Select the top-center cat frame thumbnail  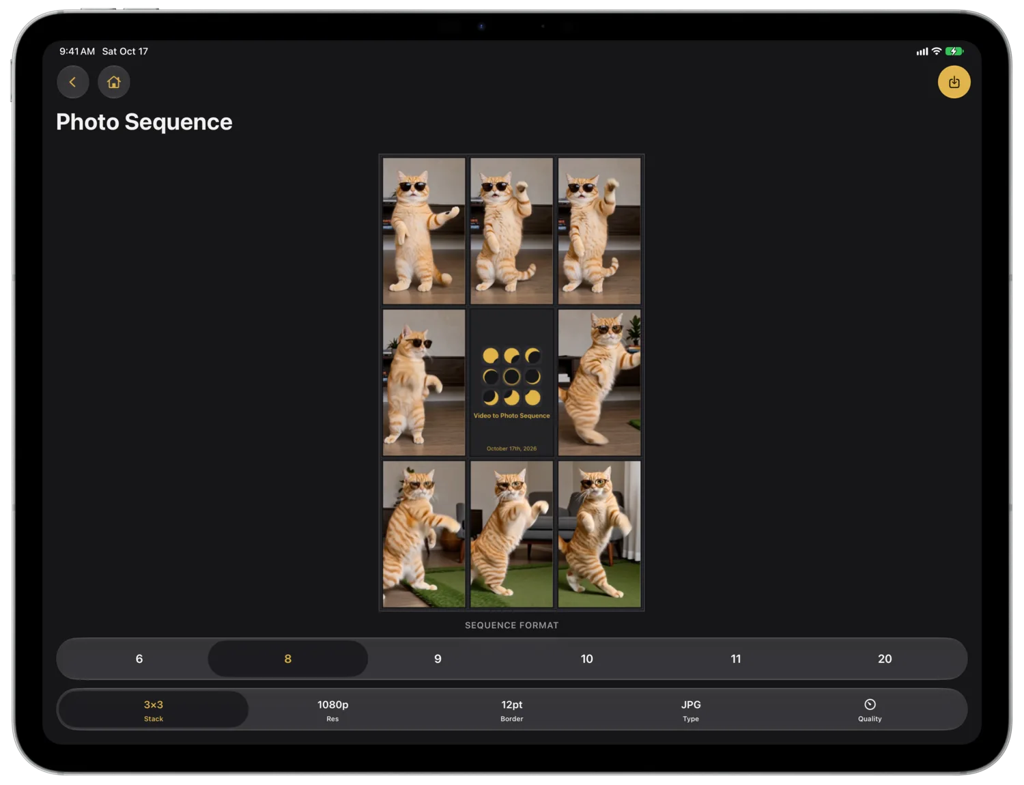click(512, 231)
